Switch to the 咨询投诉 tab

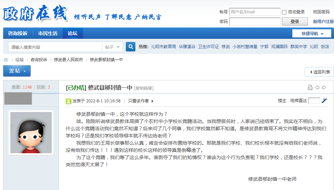(x=18, y=33)
